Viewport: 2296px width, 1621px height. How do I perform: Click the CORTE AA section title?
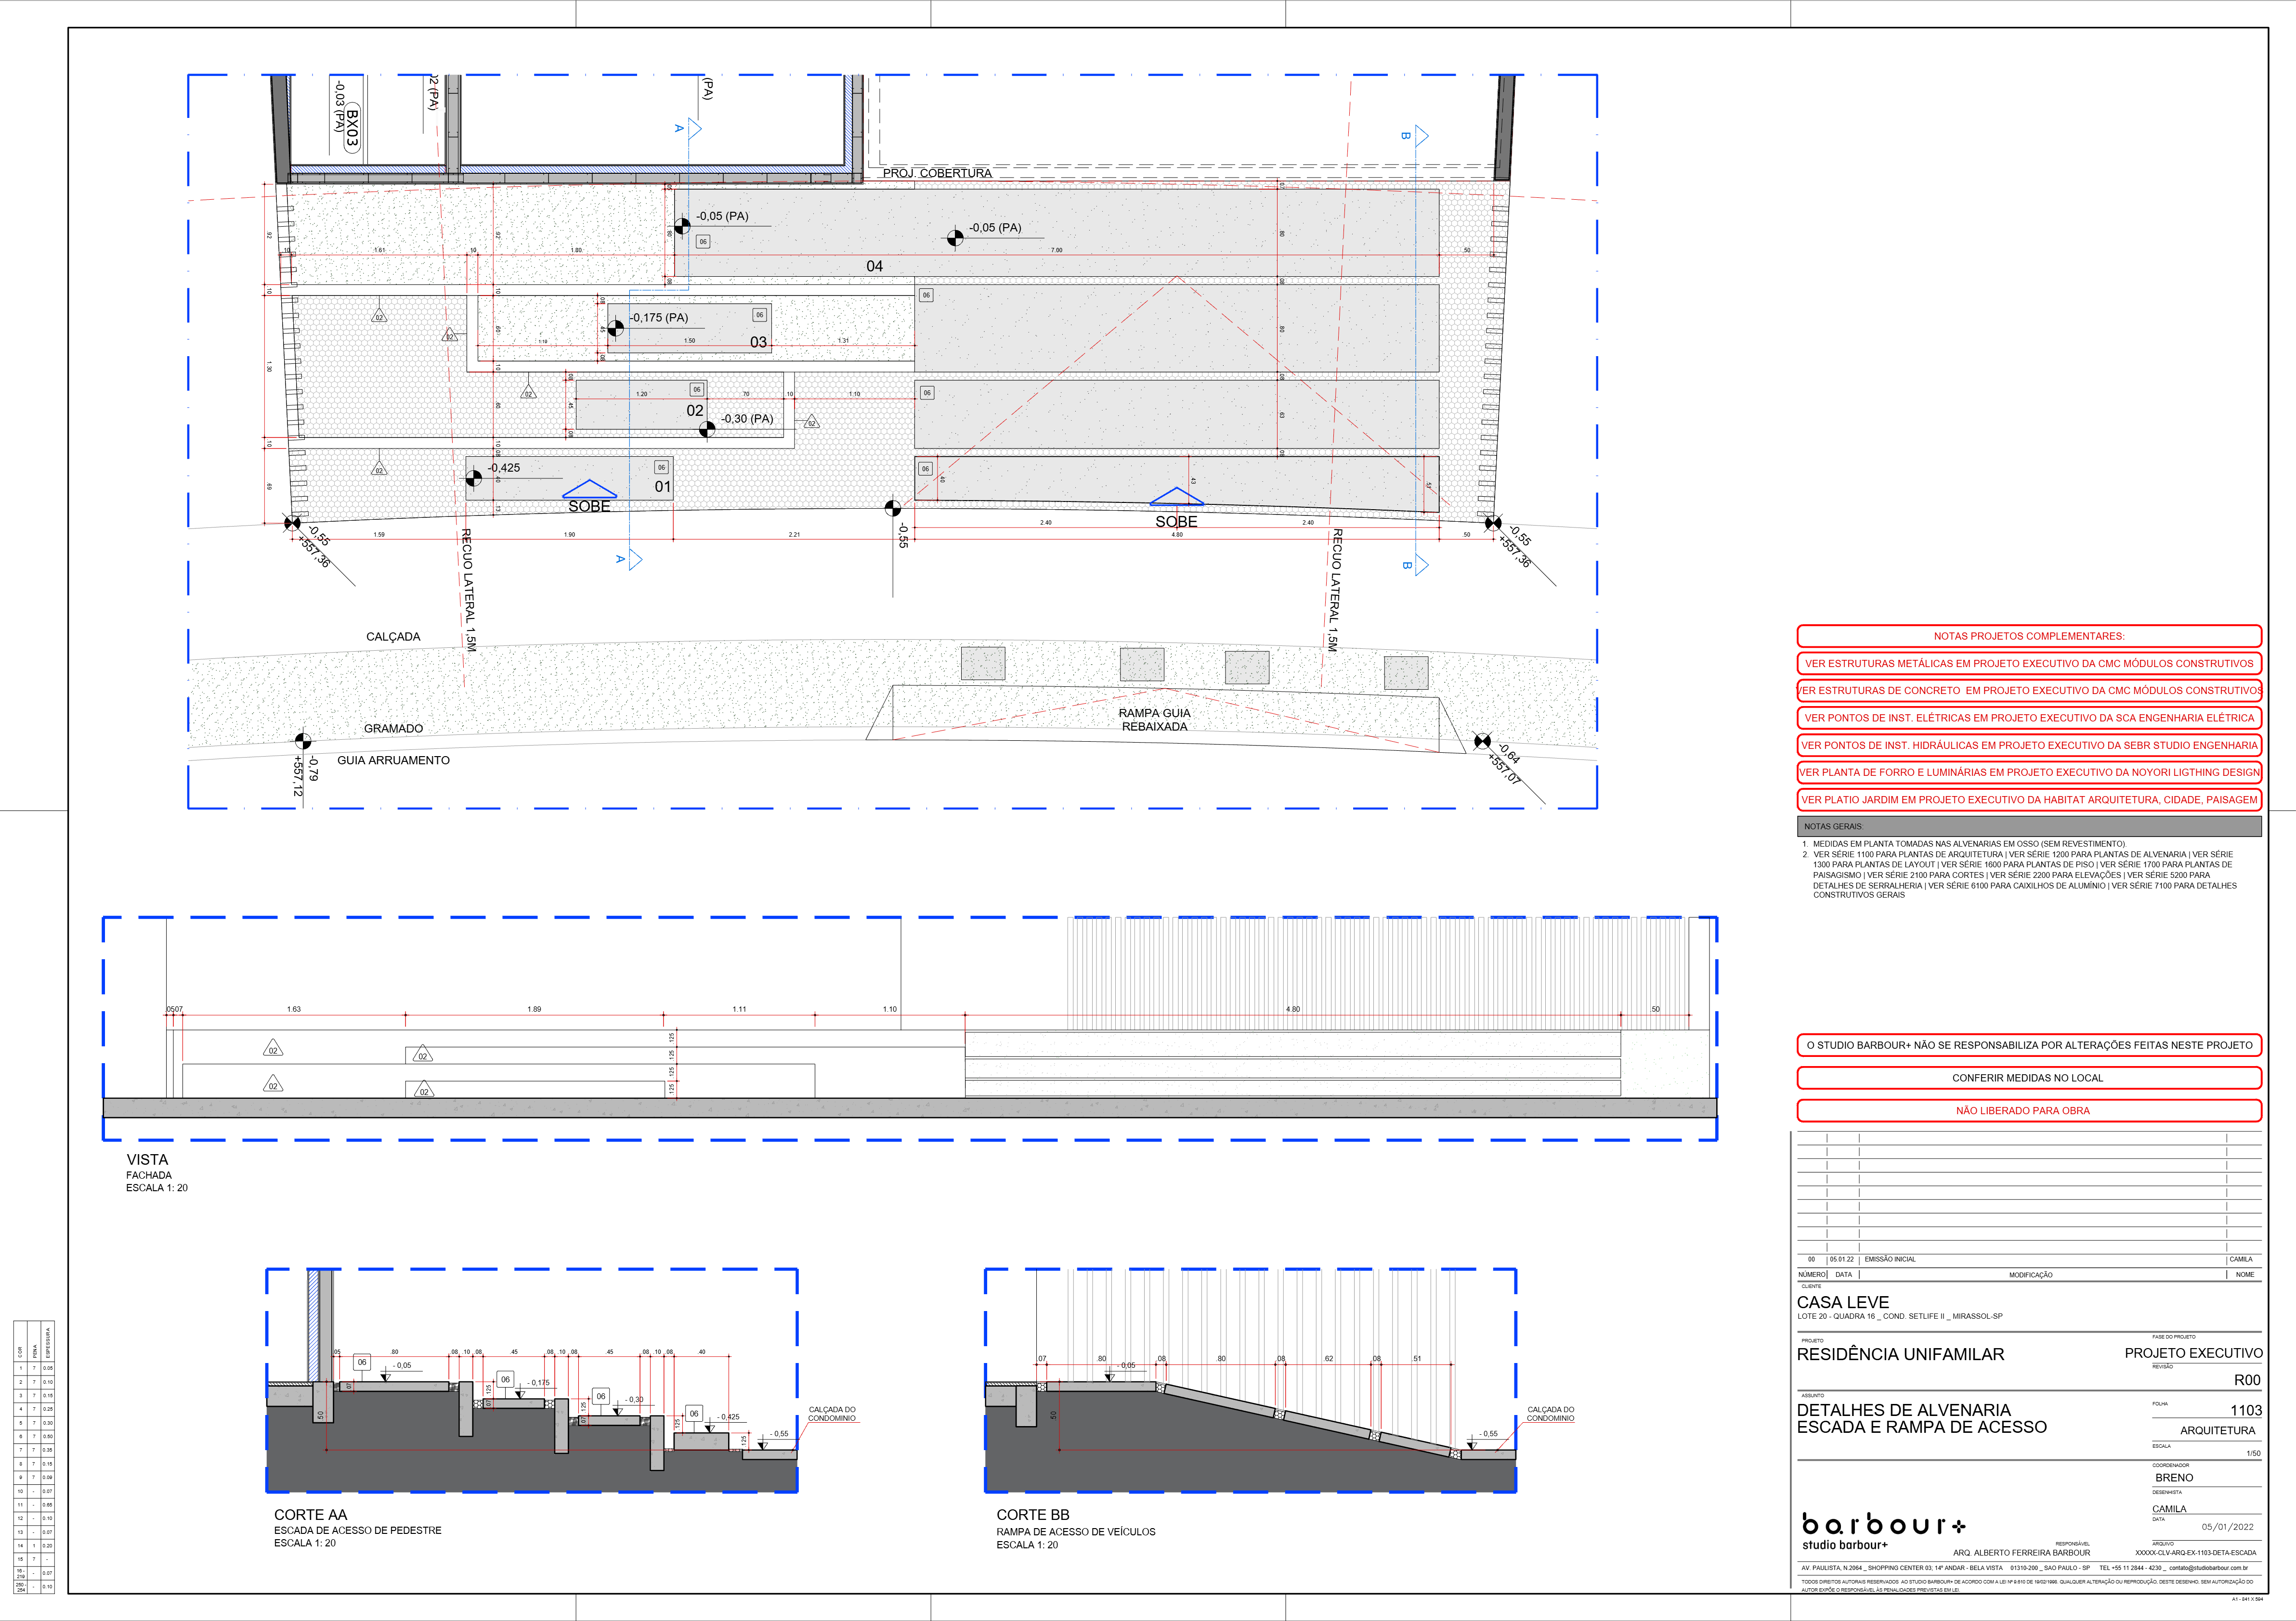[x=311, y=1514]
